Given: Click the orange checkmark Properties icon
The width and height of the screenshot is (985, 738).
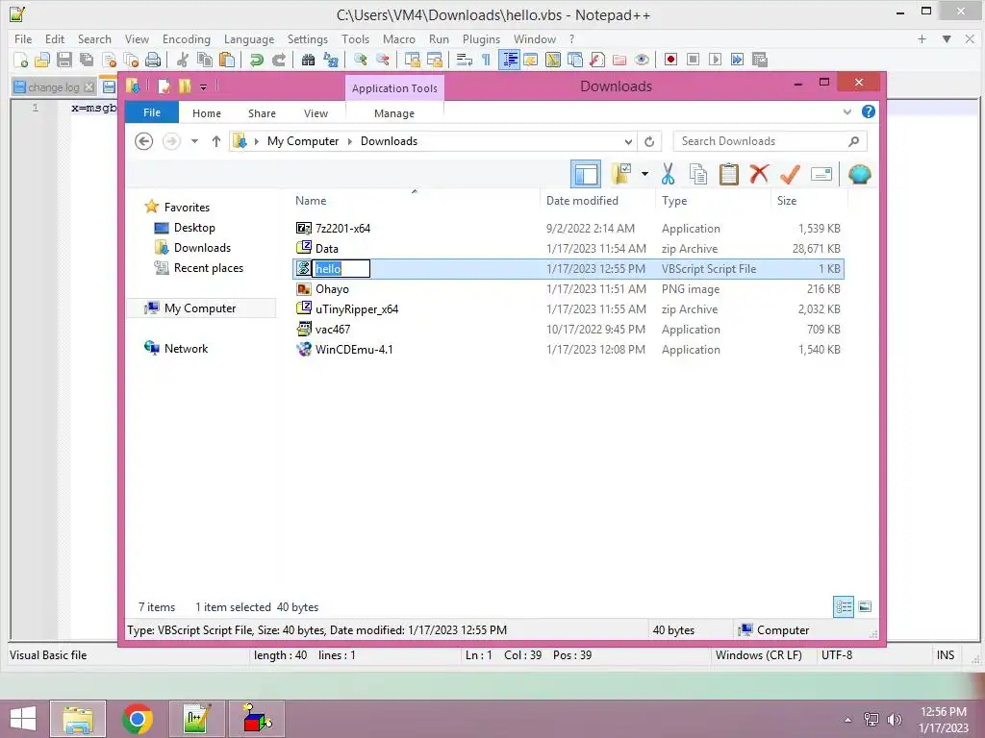Looking at the screenshot, I should click(790, 174).
